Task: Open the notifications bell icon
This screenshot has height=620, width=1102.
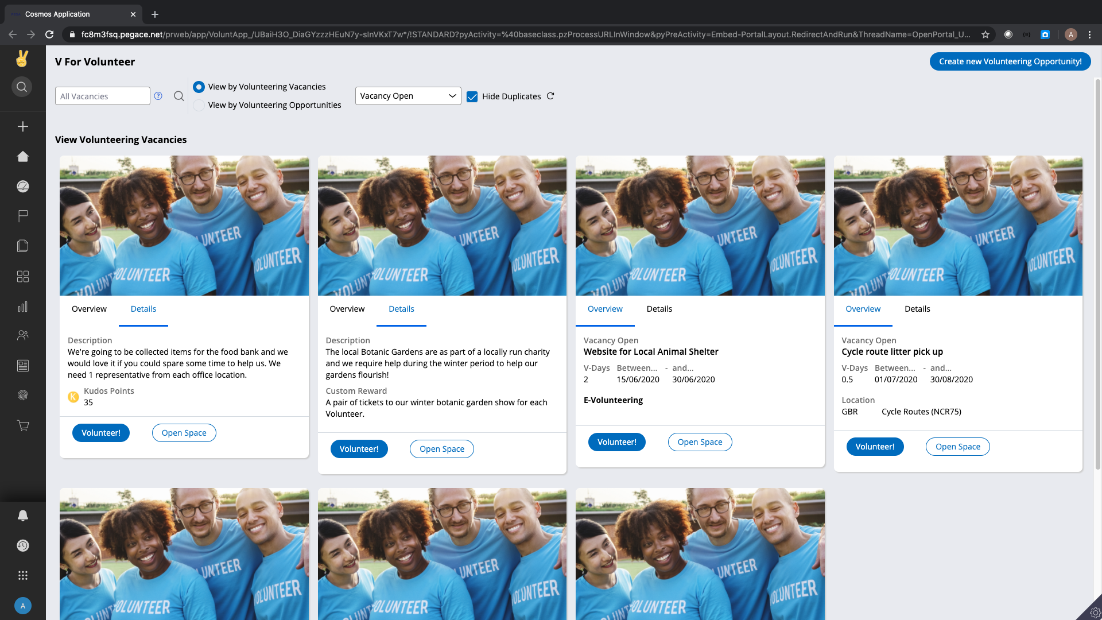Action: click(x=23, y=516)
